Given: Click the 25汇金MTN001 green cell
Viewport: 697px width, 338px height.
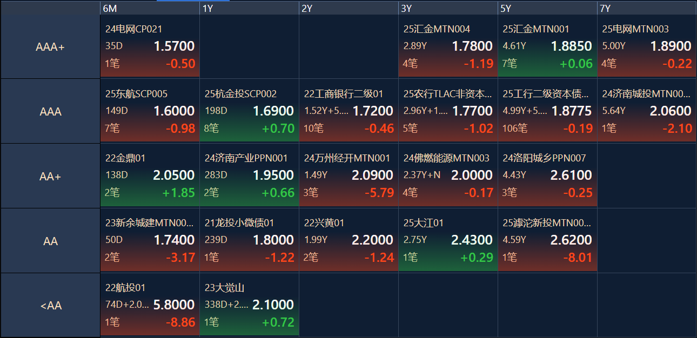Looking at the screenshot, I should 548,46.
